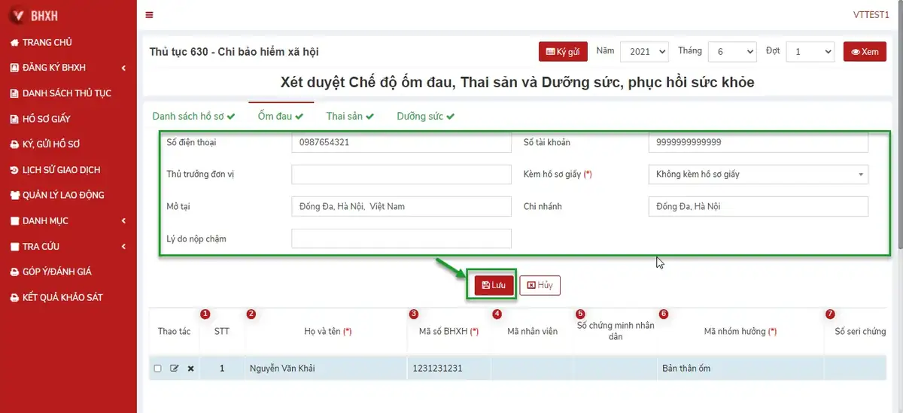Open Kết quả khảo sát
The height and width of the screenshot is (413, 903).
pos(56,297)
